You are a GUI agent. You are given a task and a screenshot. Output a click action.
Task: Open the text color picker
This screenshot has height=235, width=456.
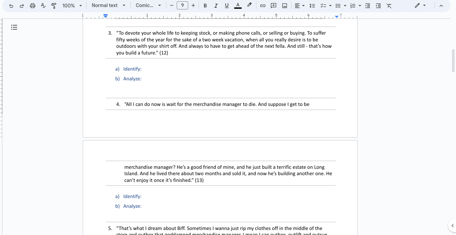(238, 5)
